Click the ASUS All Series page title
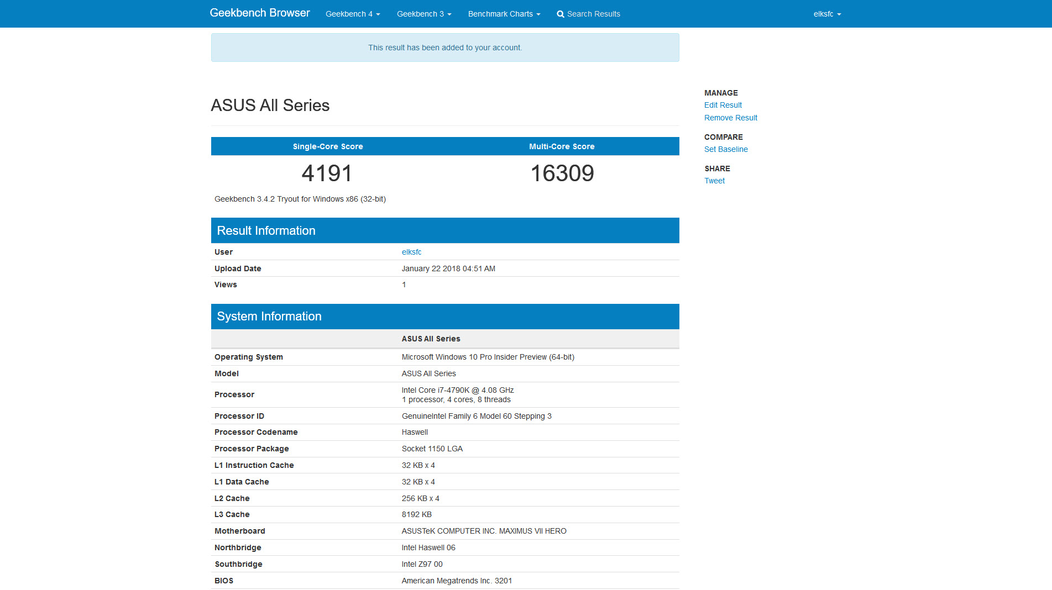1052x590 pixels. click(270, 105)
